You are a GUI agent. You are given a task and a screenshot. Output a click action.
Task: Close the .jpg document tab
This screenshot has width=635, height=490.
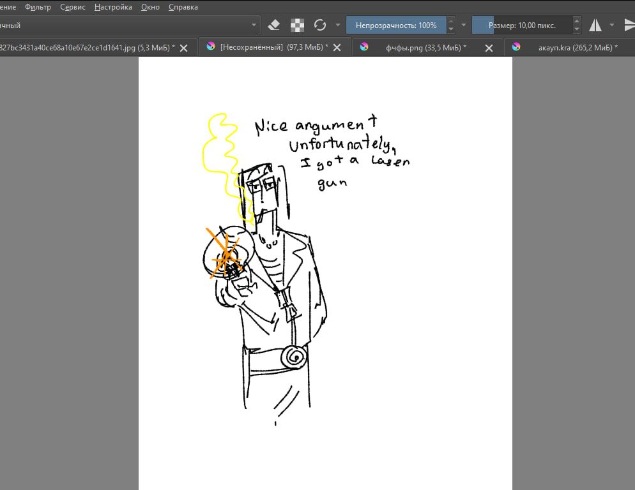coord(183,48)
